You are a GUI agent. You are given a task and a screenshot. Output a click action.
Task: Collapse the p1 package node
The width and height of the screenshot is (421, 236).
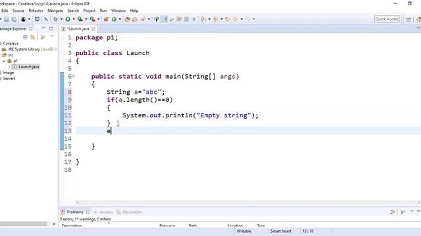click(x=4, y=61)
